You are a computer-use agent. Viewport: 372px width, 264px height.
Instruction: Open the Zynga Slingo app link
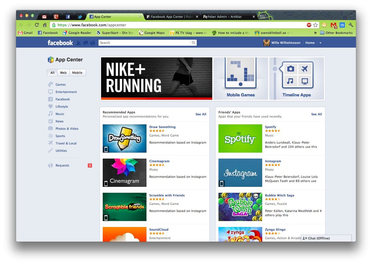tap(275, 230)
